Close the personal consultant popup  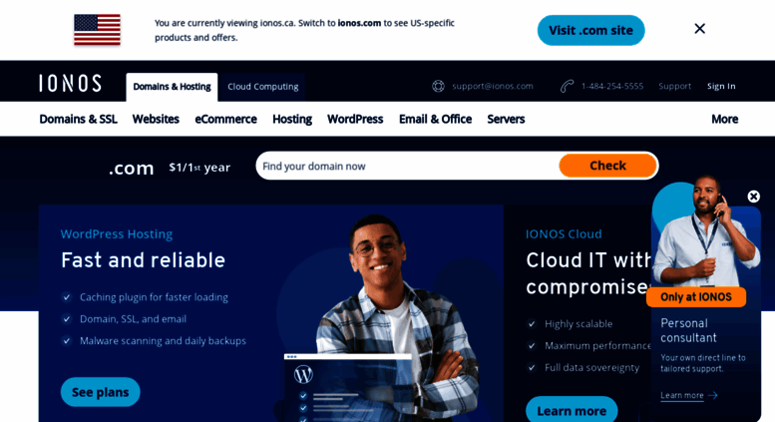[753, 197]
